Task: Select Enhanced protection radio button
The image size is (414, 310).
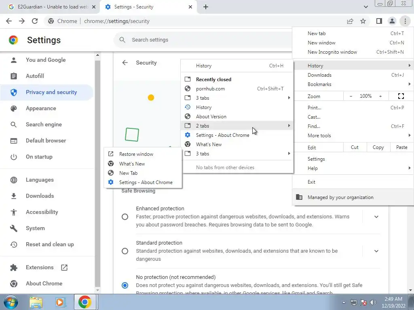Action: point(125,217)
